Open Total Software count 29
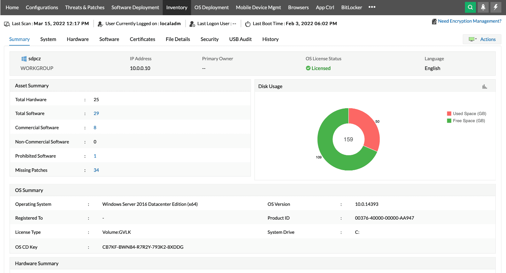This screenshot has width=506, height=273. [x=96, y=114]
